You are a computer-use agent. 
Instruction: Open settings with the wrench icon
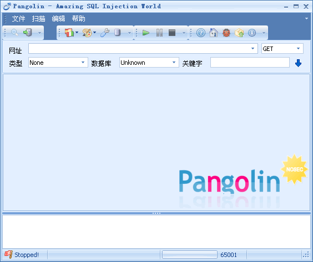(x=105, y=33)
